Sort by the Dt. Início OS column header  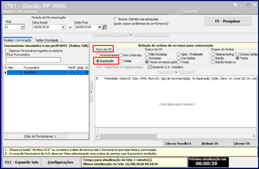click(x=237, y=79)
